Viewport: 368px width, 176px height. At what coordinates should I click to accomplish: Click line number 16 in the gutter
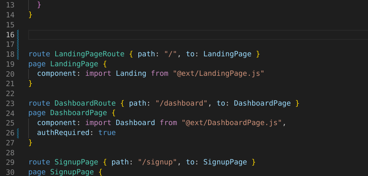[x=10, y=34]
